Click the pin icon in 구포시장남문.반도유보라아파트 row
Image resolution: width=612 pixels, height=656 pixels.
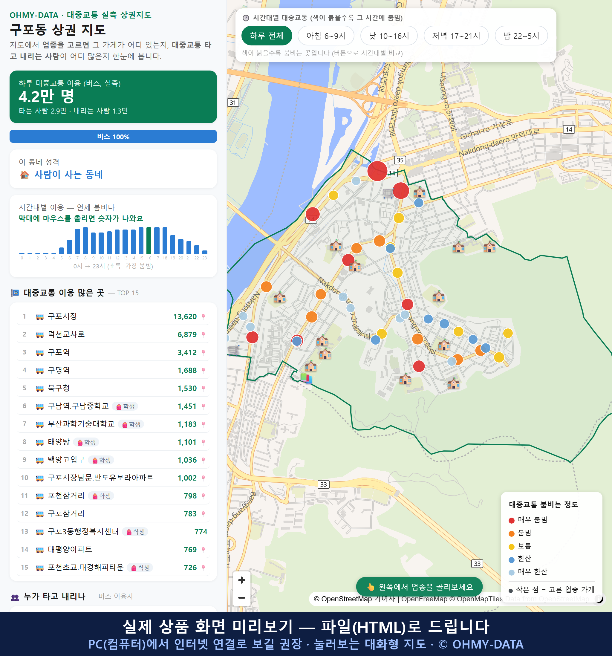(203, 478)
